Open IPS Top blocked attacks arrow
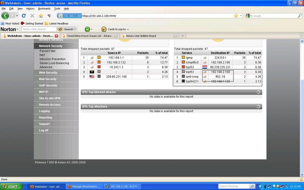Image resolution: width=304 pixels, height=190 pixels. (258, 92)
